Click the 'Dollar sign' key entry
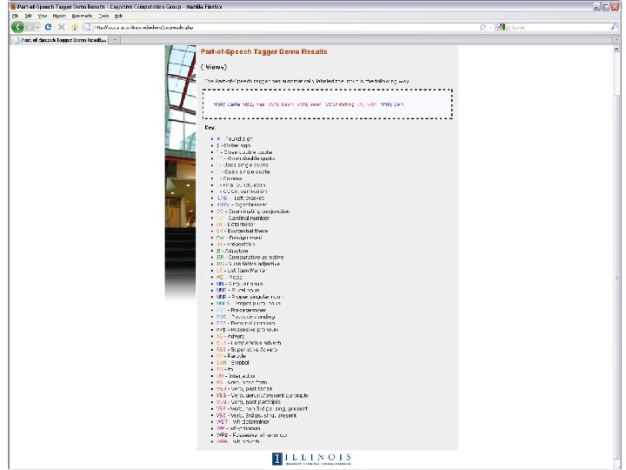This screenshot has width=626, height=470. point(234,145)
